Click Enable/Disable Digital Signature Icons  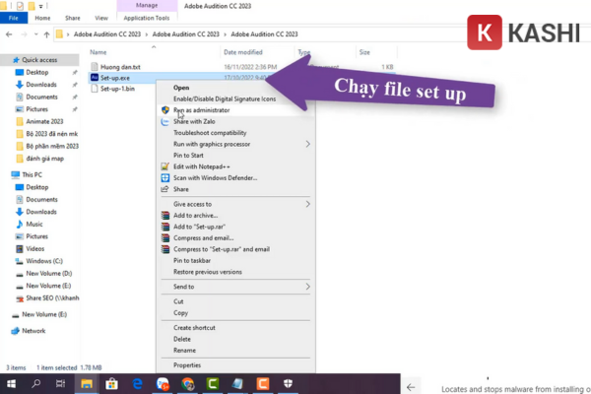(235, 98)
